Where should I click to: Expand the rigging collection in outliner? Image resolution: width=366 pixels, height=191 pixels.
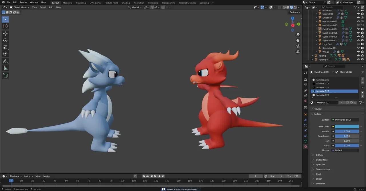312,56
